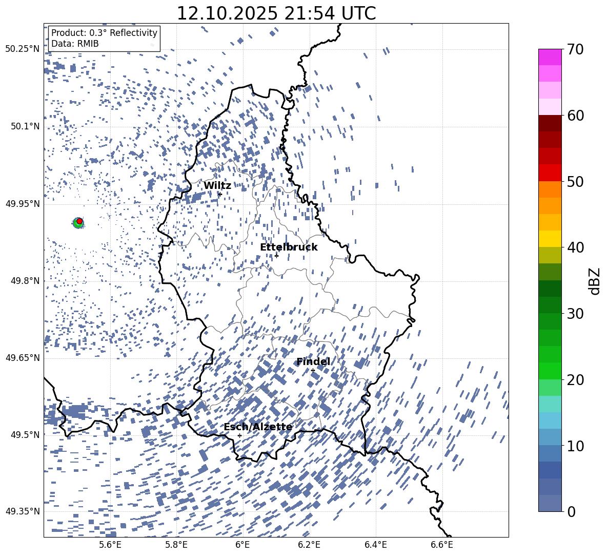Pick the bright red swatch just above 50
The width and height of the screenshot is (607, 555).
tap(550, 173)
